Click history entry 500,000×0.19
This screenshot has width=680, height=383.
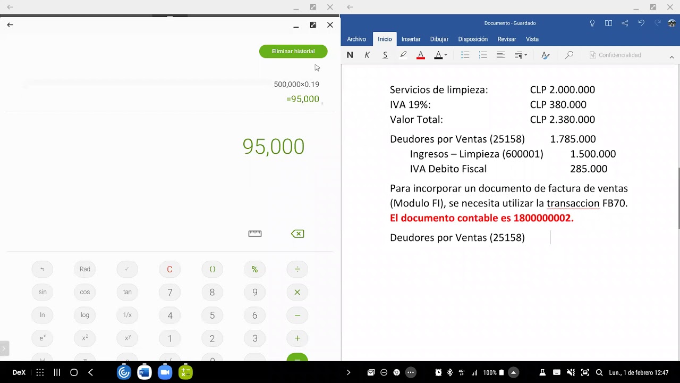[296, 84]
